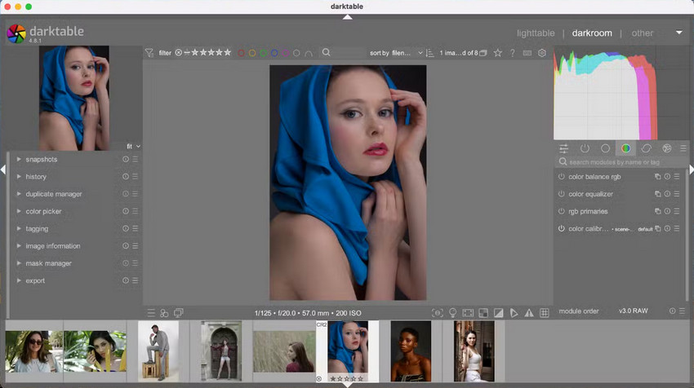Filter by the purple color label
The image size is (694, 388).
286,53
